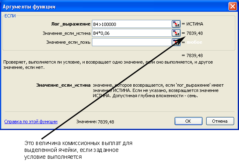This screenshot has height=162, width=239.
Task: Click the Лог_выражение label
Action: [71, 24]
